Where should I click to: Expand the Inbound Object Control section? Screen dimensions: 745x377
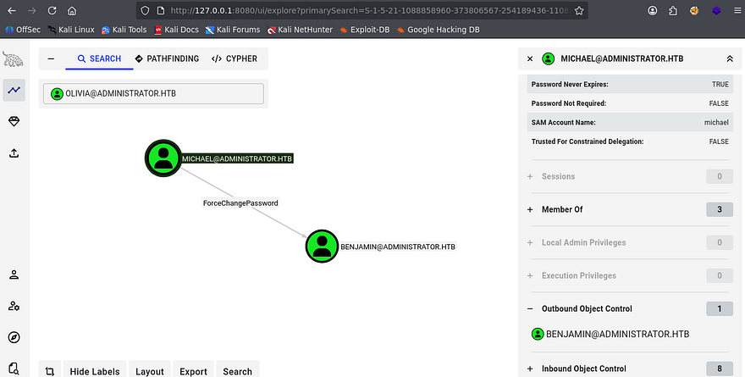click(x=530, y=369)
